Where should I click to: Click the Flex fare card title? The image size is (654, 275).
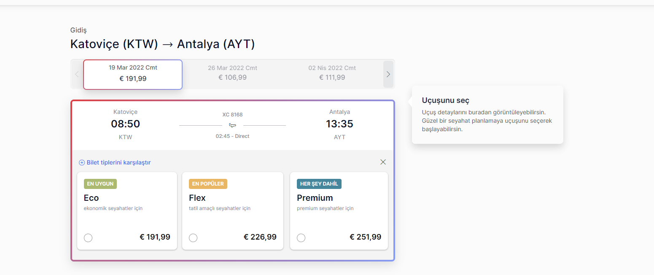point(197,198)
